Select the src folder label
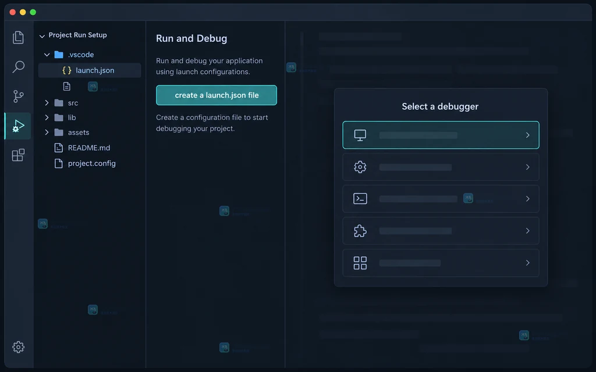596x372 pixels. coord(73,103)
